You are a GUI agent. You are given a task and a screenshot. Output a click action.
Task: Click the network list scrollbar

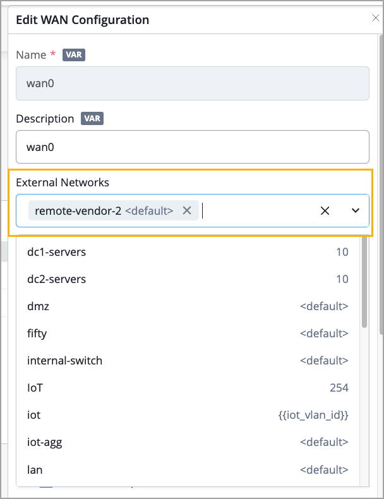pyautogui.click(x=364, y=284)
